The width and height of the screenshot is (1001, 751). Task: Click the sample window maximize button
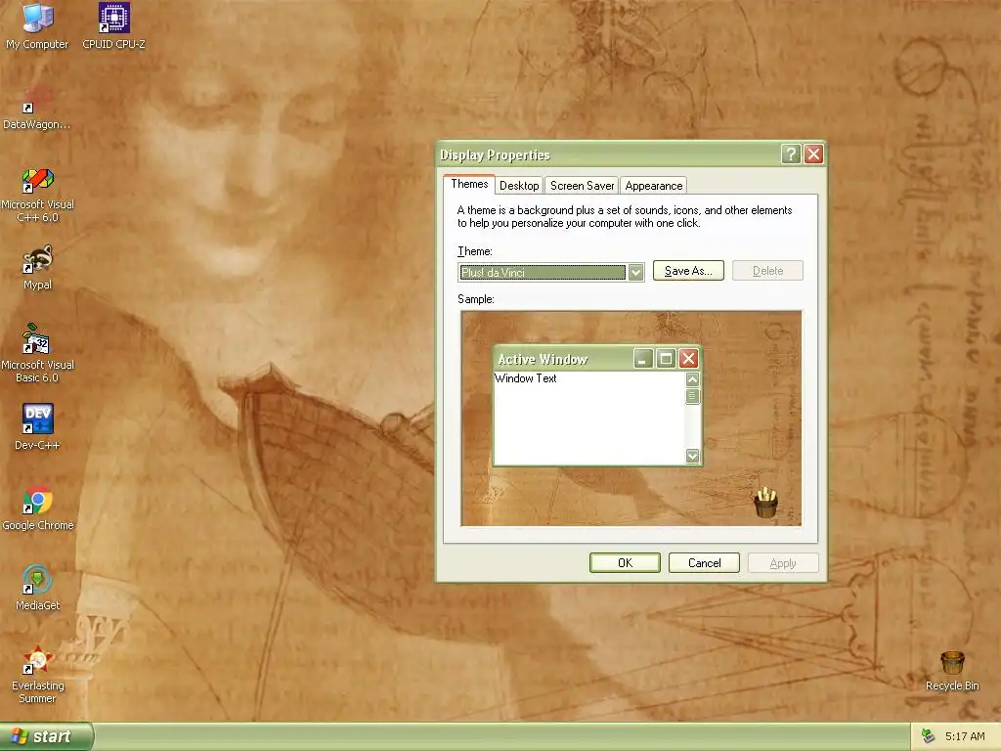[666, 359]
